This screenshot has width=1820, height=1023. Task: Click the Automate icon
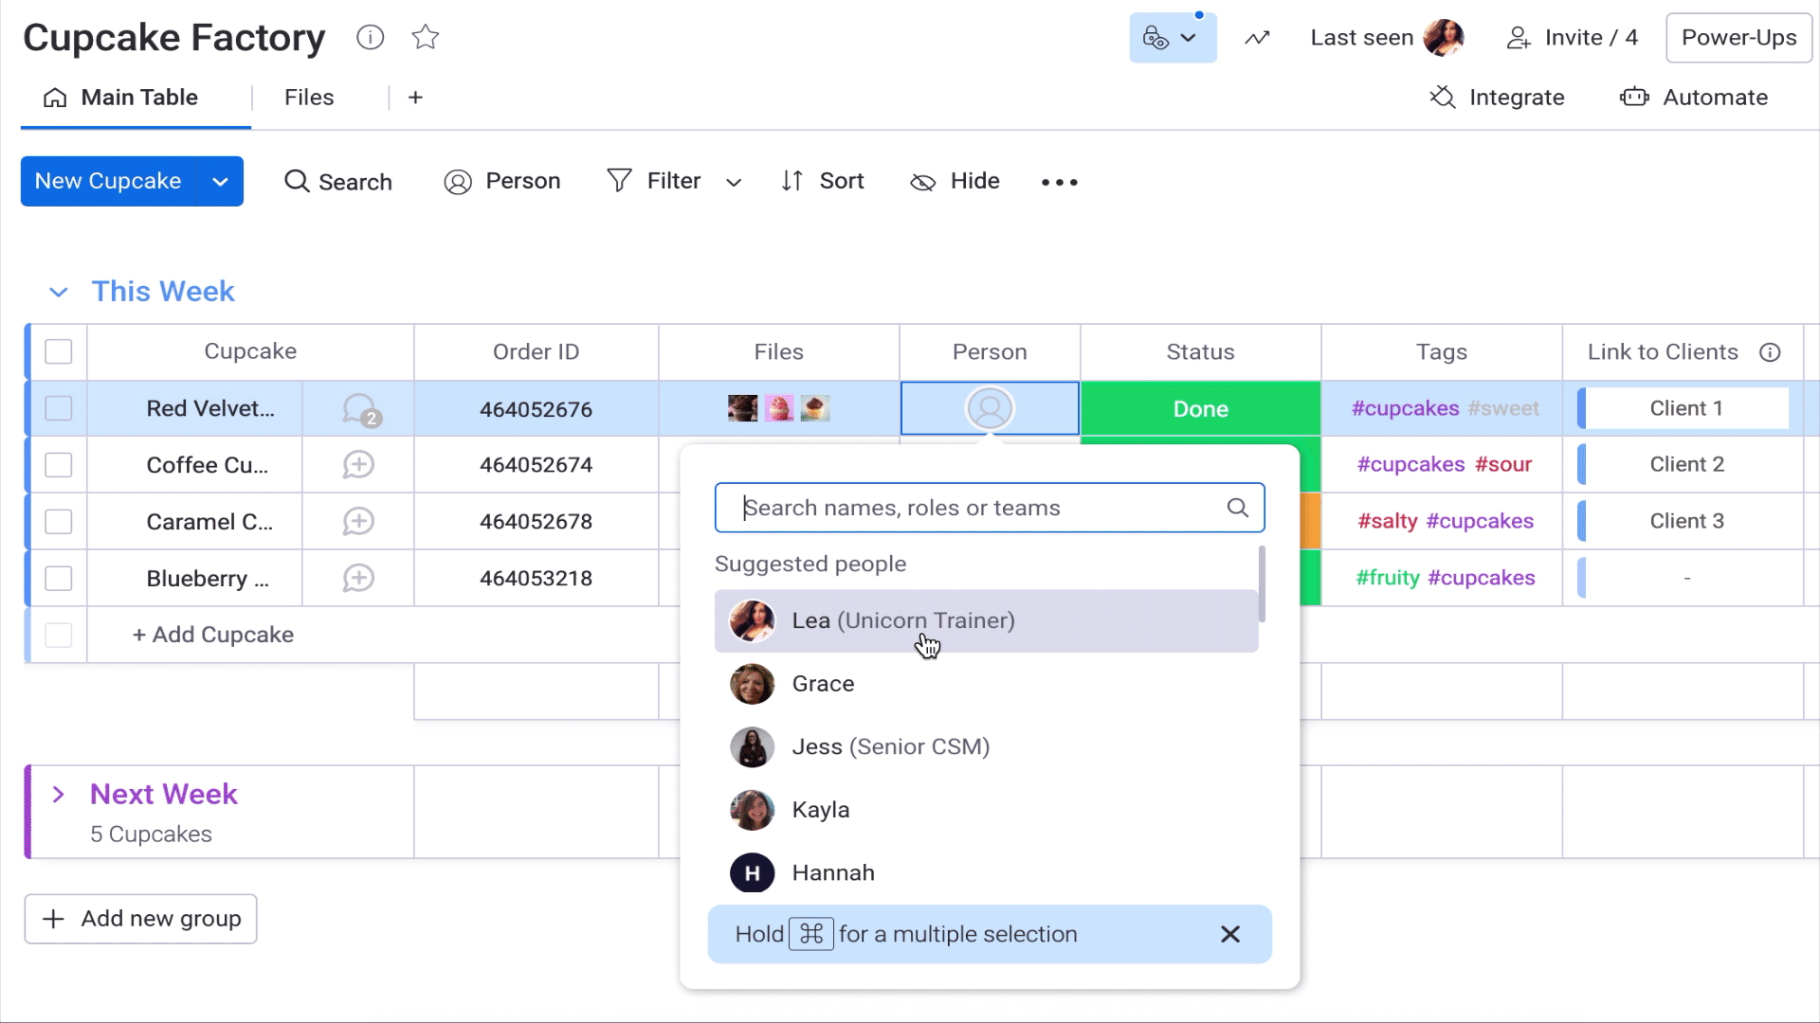pyautogui.click(x=1639, y=97)
